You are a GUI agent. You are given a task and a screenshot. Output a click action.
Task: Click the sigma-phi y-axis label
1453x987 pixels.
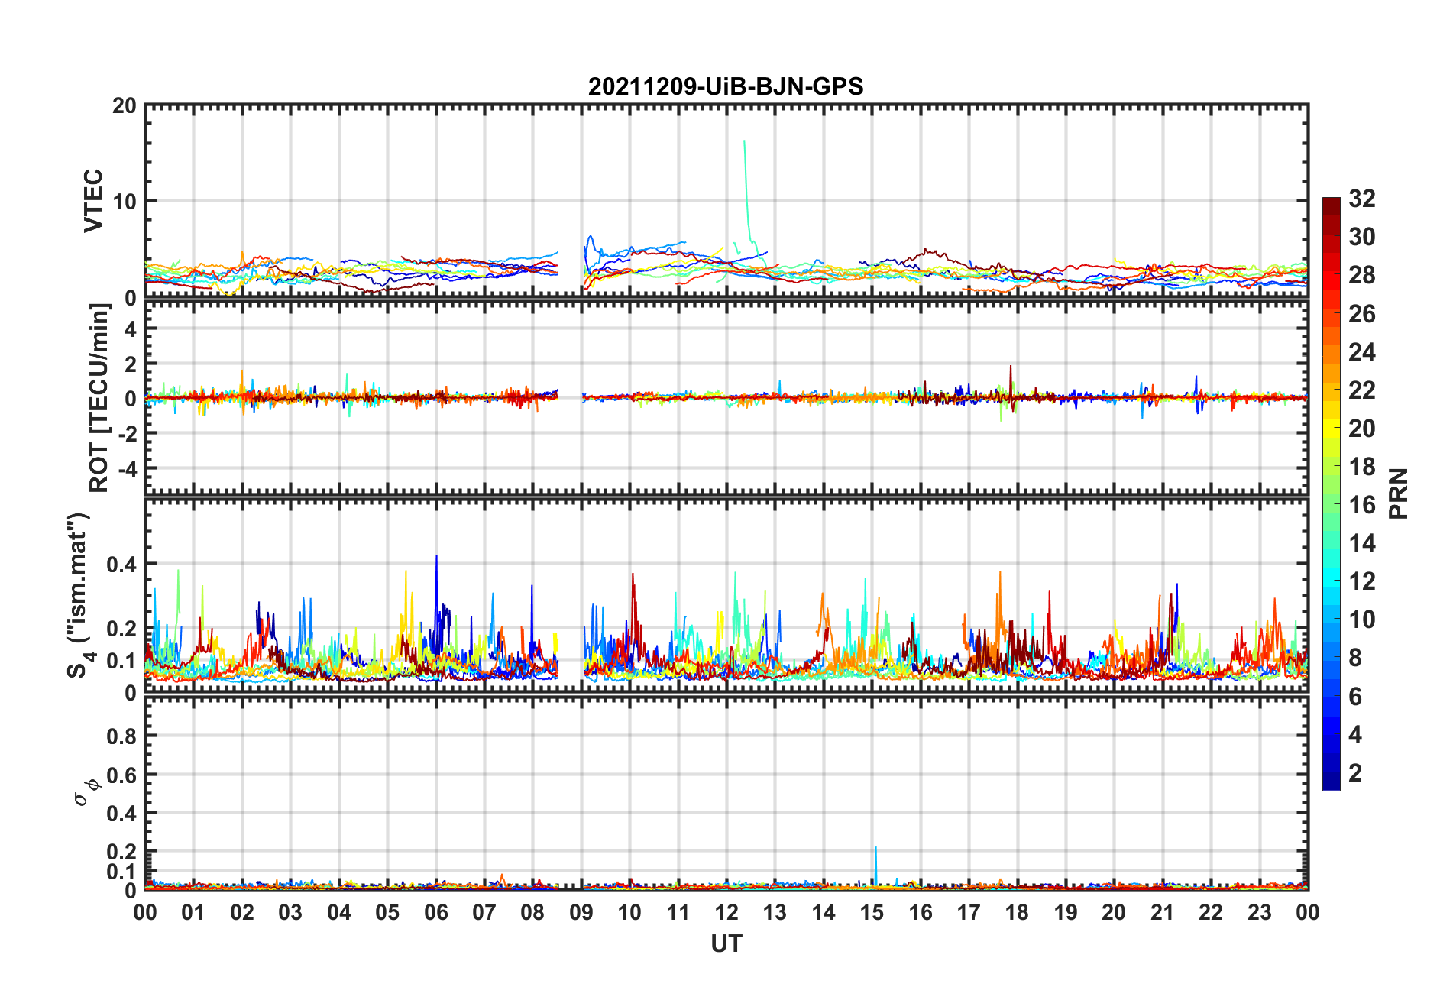[x=85, y=791]
